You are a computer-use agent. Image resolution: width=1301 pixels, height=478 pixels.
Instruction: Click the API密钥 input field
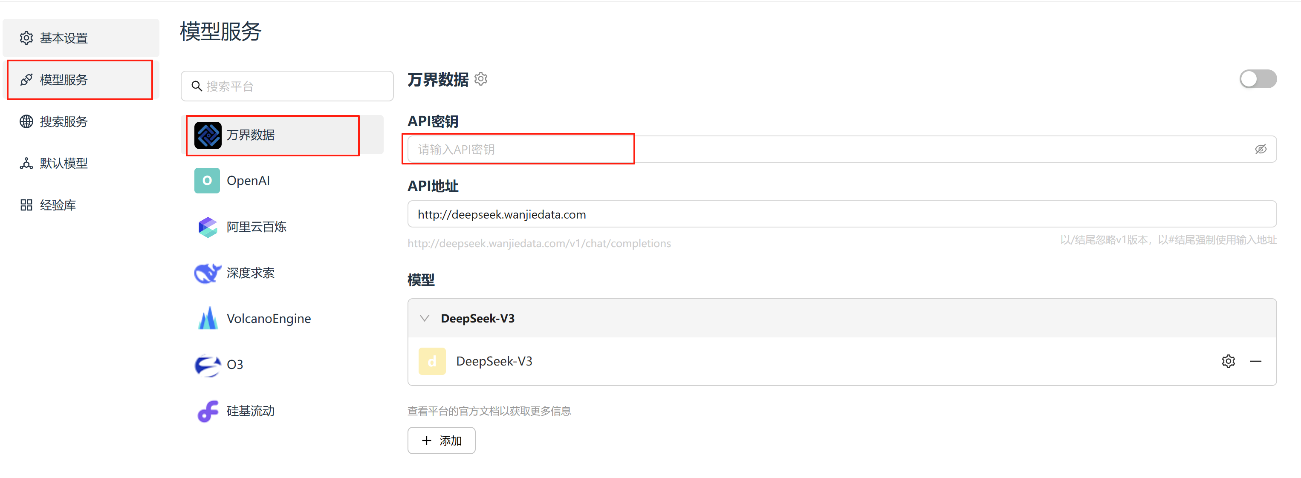pos(842,150)
